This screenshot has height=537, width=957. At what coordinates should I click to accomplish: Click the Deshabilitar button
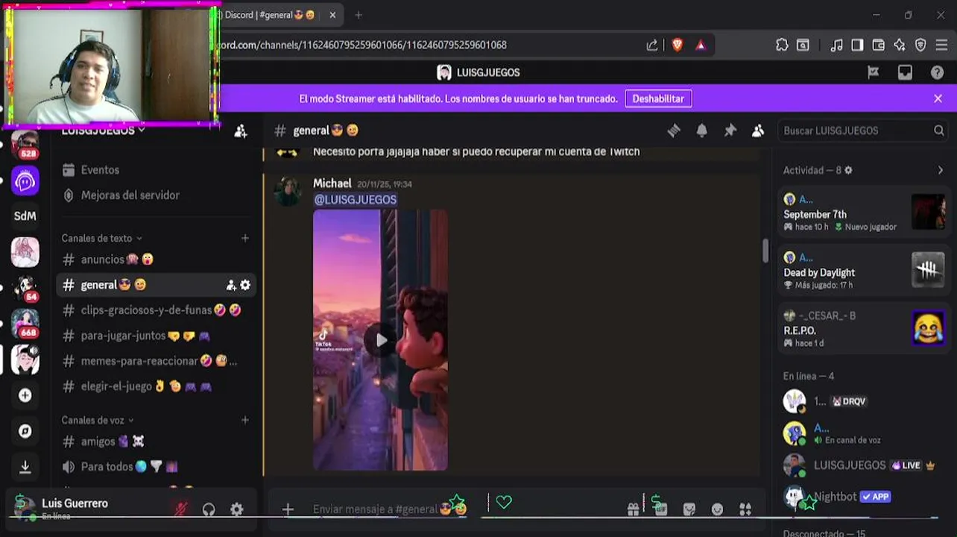pos(658,98)
